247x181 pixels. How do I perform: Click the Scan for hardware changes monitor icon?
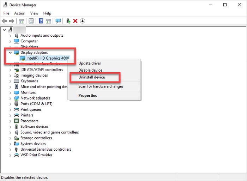point(58,21)
